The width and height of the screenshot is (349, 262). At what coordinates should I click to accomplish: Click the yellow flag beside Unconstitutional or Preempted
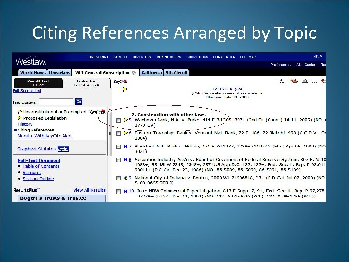20,112
